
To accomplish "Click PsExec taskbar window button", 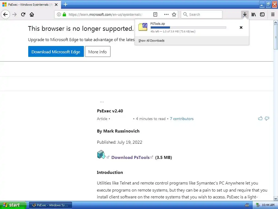I will pos(50,205).
